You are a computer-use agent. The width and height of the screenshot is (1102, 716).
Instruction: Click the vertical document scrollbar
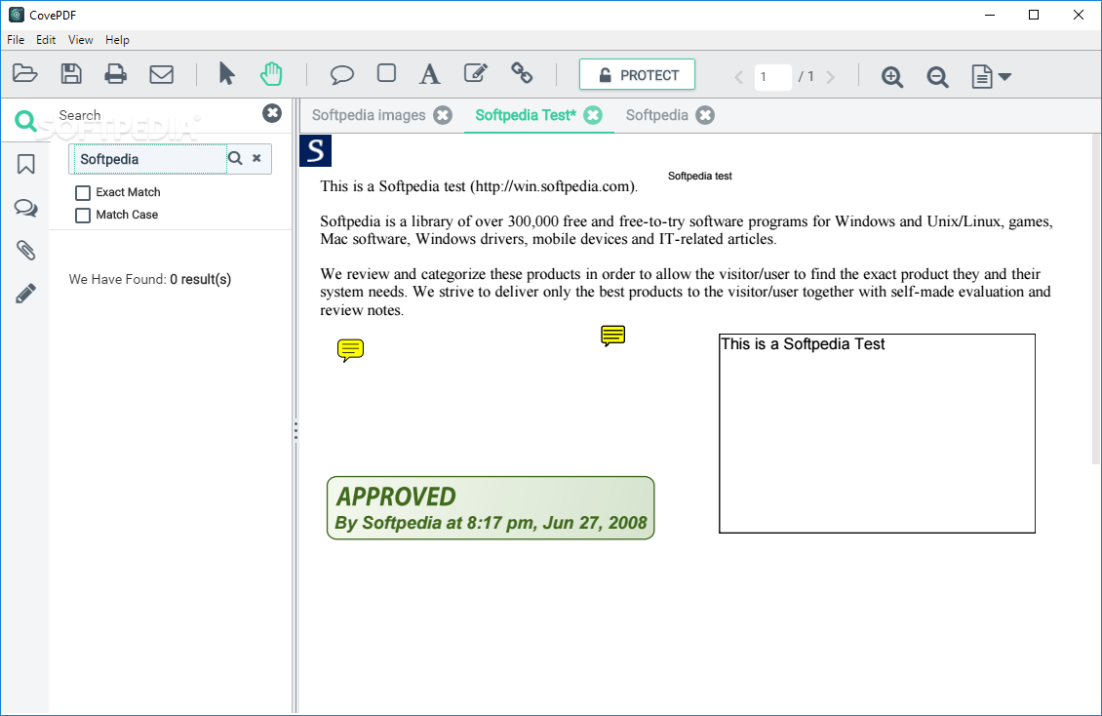coord(1096,298)
